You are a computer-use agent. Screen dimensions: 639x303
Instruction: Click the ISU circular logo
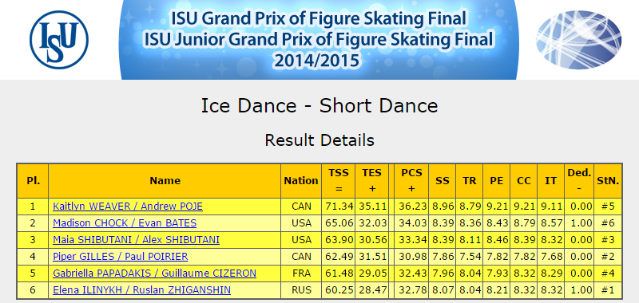click(59, 40)
